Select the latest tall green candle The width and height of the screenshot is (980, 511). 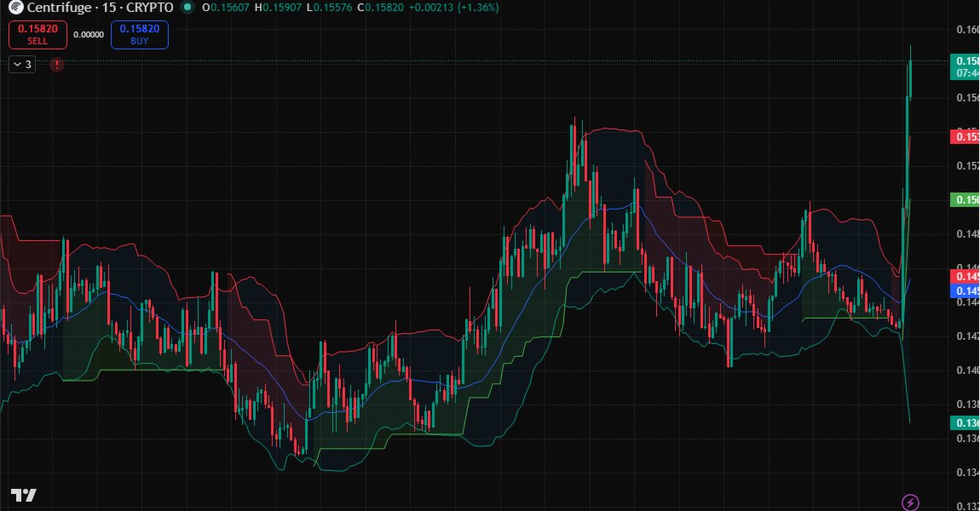coord(910,78)
